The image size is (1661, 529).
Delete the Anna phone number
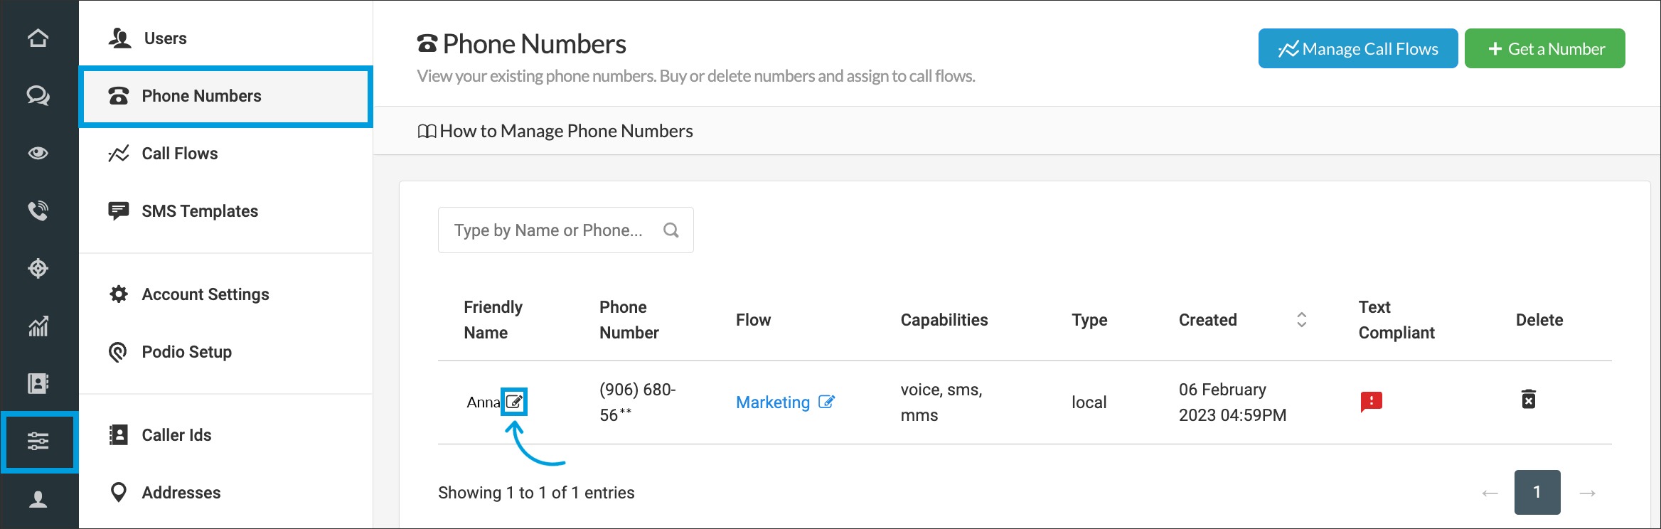tap(1528, 400)
